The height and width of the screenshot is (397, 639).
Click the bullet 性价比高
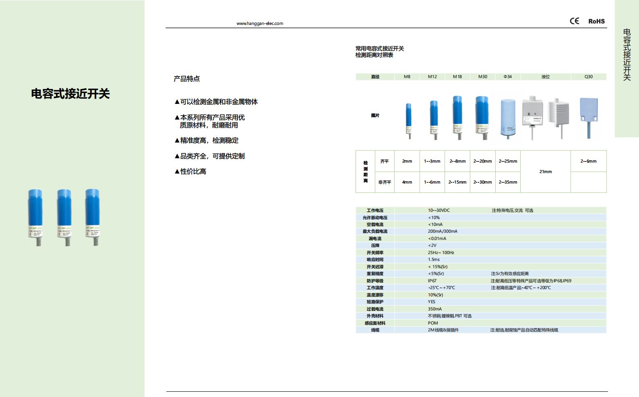(x=190, y=172)
